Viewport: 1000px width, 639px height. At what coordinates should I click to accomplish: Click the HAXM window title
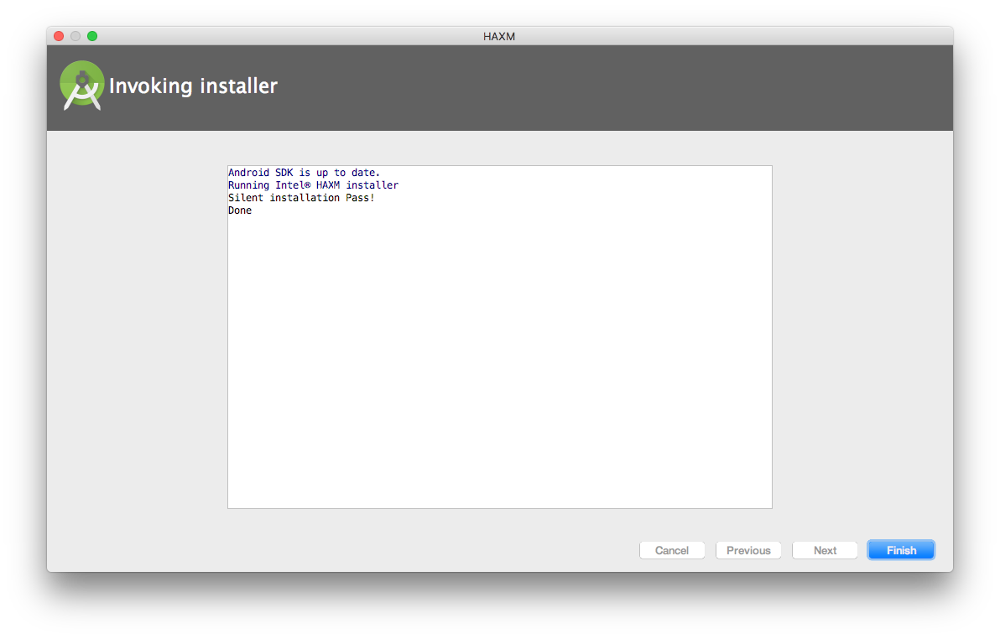tap(498, 36)
